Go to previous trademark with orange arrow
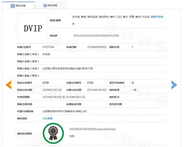184x147 pixels. [9, 85]
